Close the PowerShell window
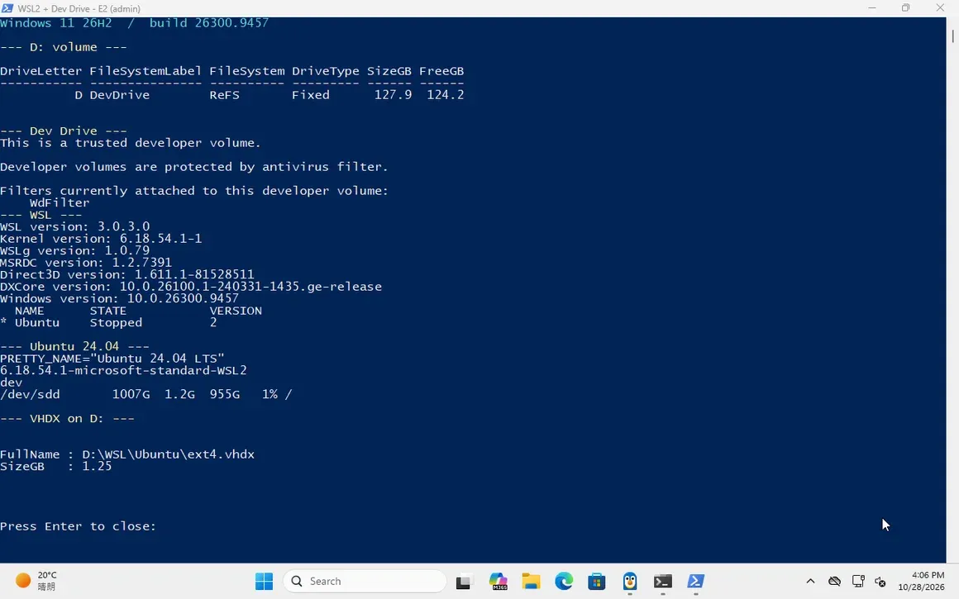Image resolution: width=959 pixels, height=599 pixels. click(x=940, y=8)
